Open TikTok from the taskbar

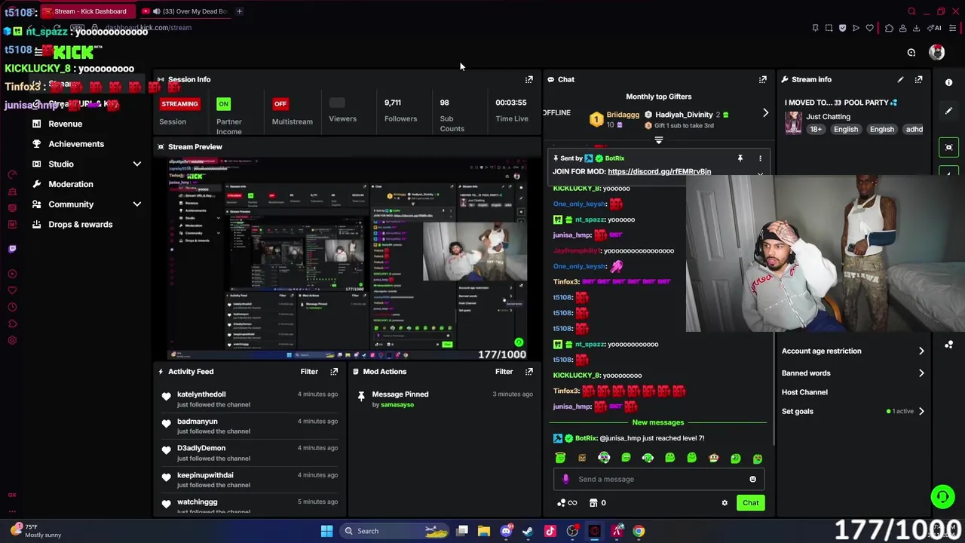click(550, 531)
